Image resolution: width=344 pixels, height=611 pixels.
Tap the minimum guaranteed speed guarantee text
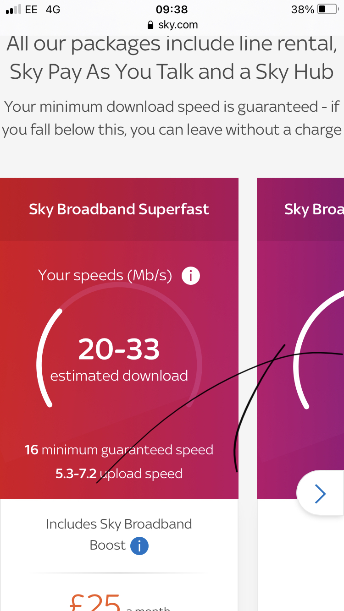tap(119, 449)
